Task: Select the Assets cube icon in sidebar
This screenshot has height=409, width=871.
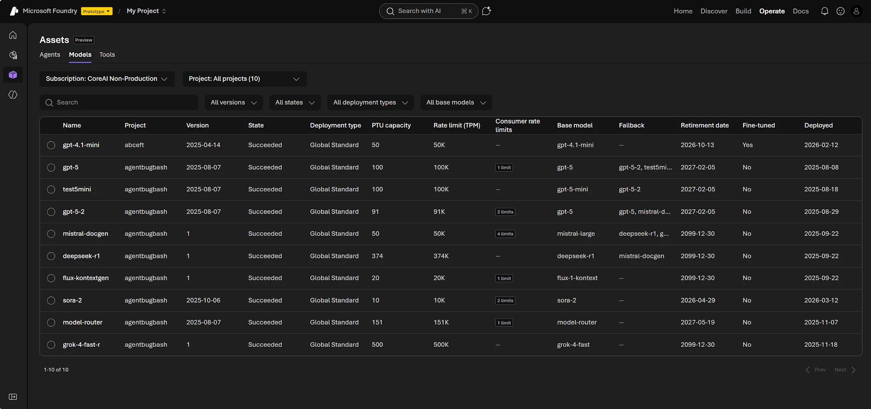Action: 13,75
